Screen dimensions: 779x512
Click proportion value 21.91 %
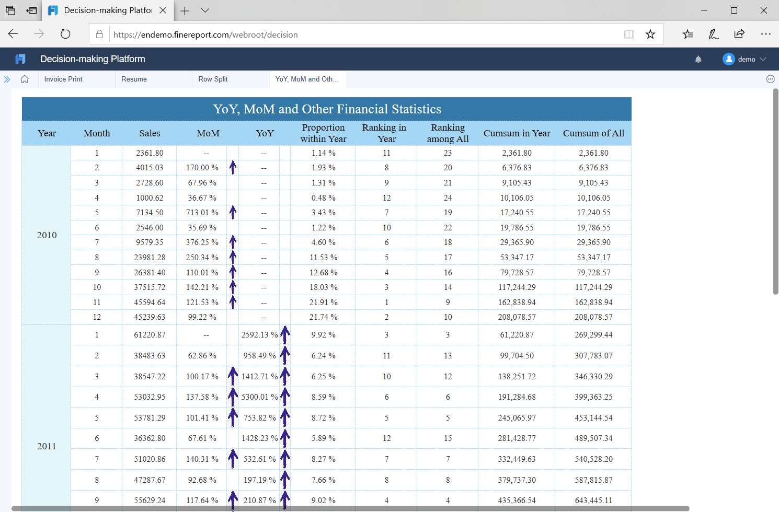click(323, 302)
